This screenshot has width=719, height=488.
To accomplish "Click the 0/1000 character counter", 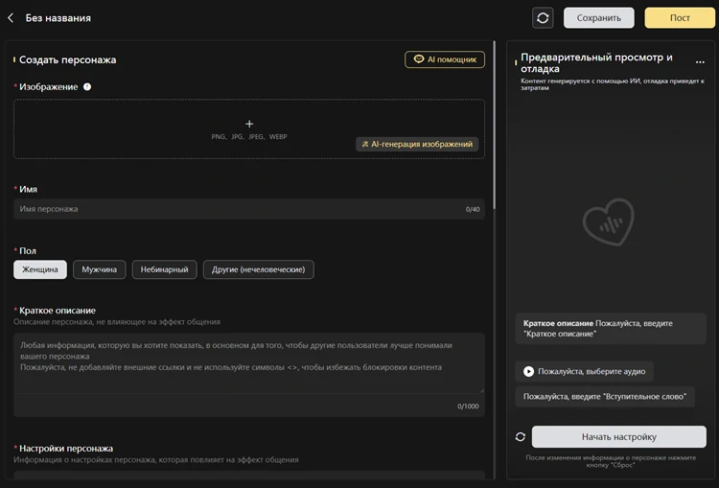I will click(468, 407).
